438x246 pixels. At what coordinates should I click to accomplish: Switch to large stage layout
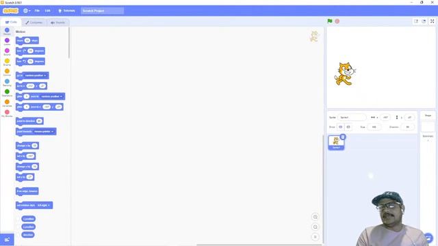tap(424, 21)
